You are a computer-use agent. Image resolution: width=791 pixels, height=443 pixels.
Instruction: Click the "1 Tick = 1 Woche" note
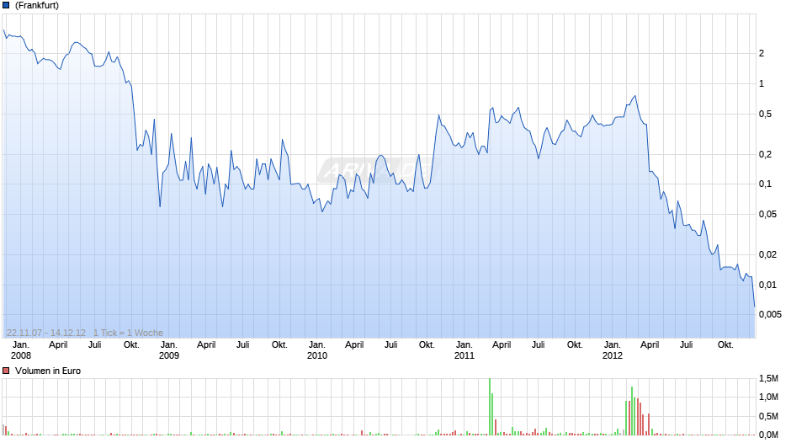[128, 333]
